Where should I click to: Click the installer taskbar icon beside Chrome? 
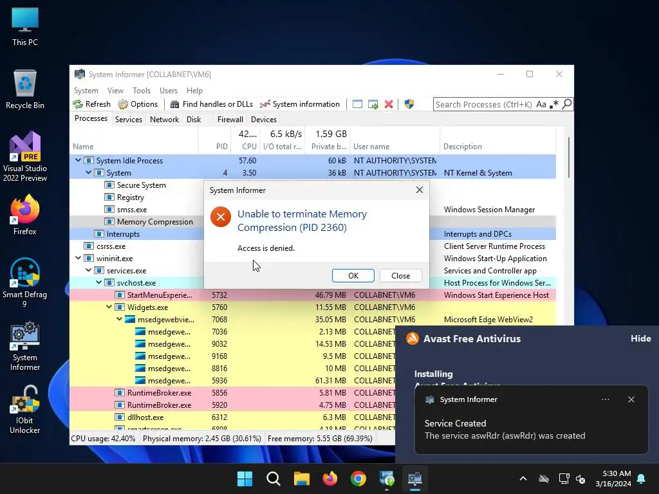click(387, 479)
